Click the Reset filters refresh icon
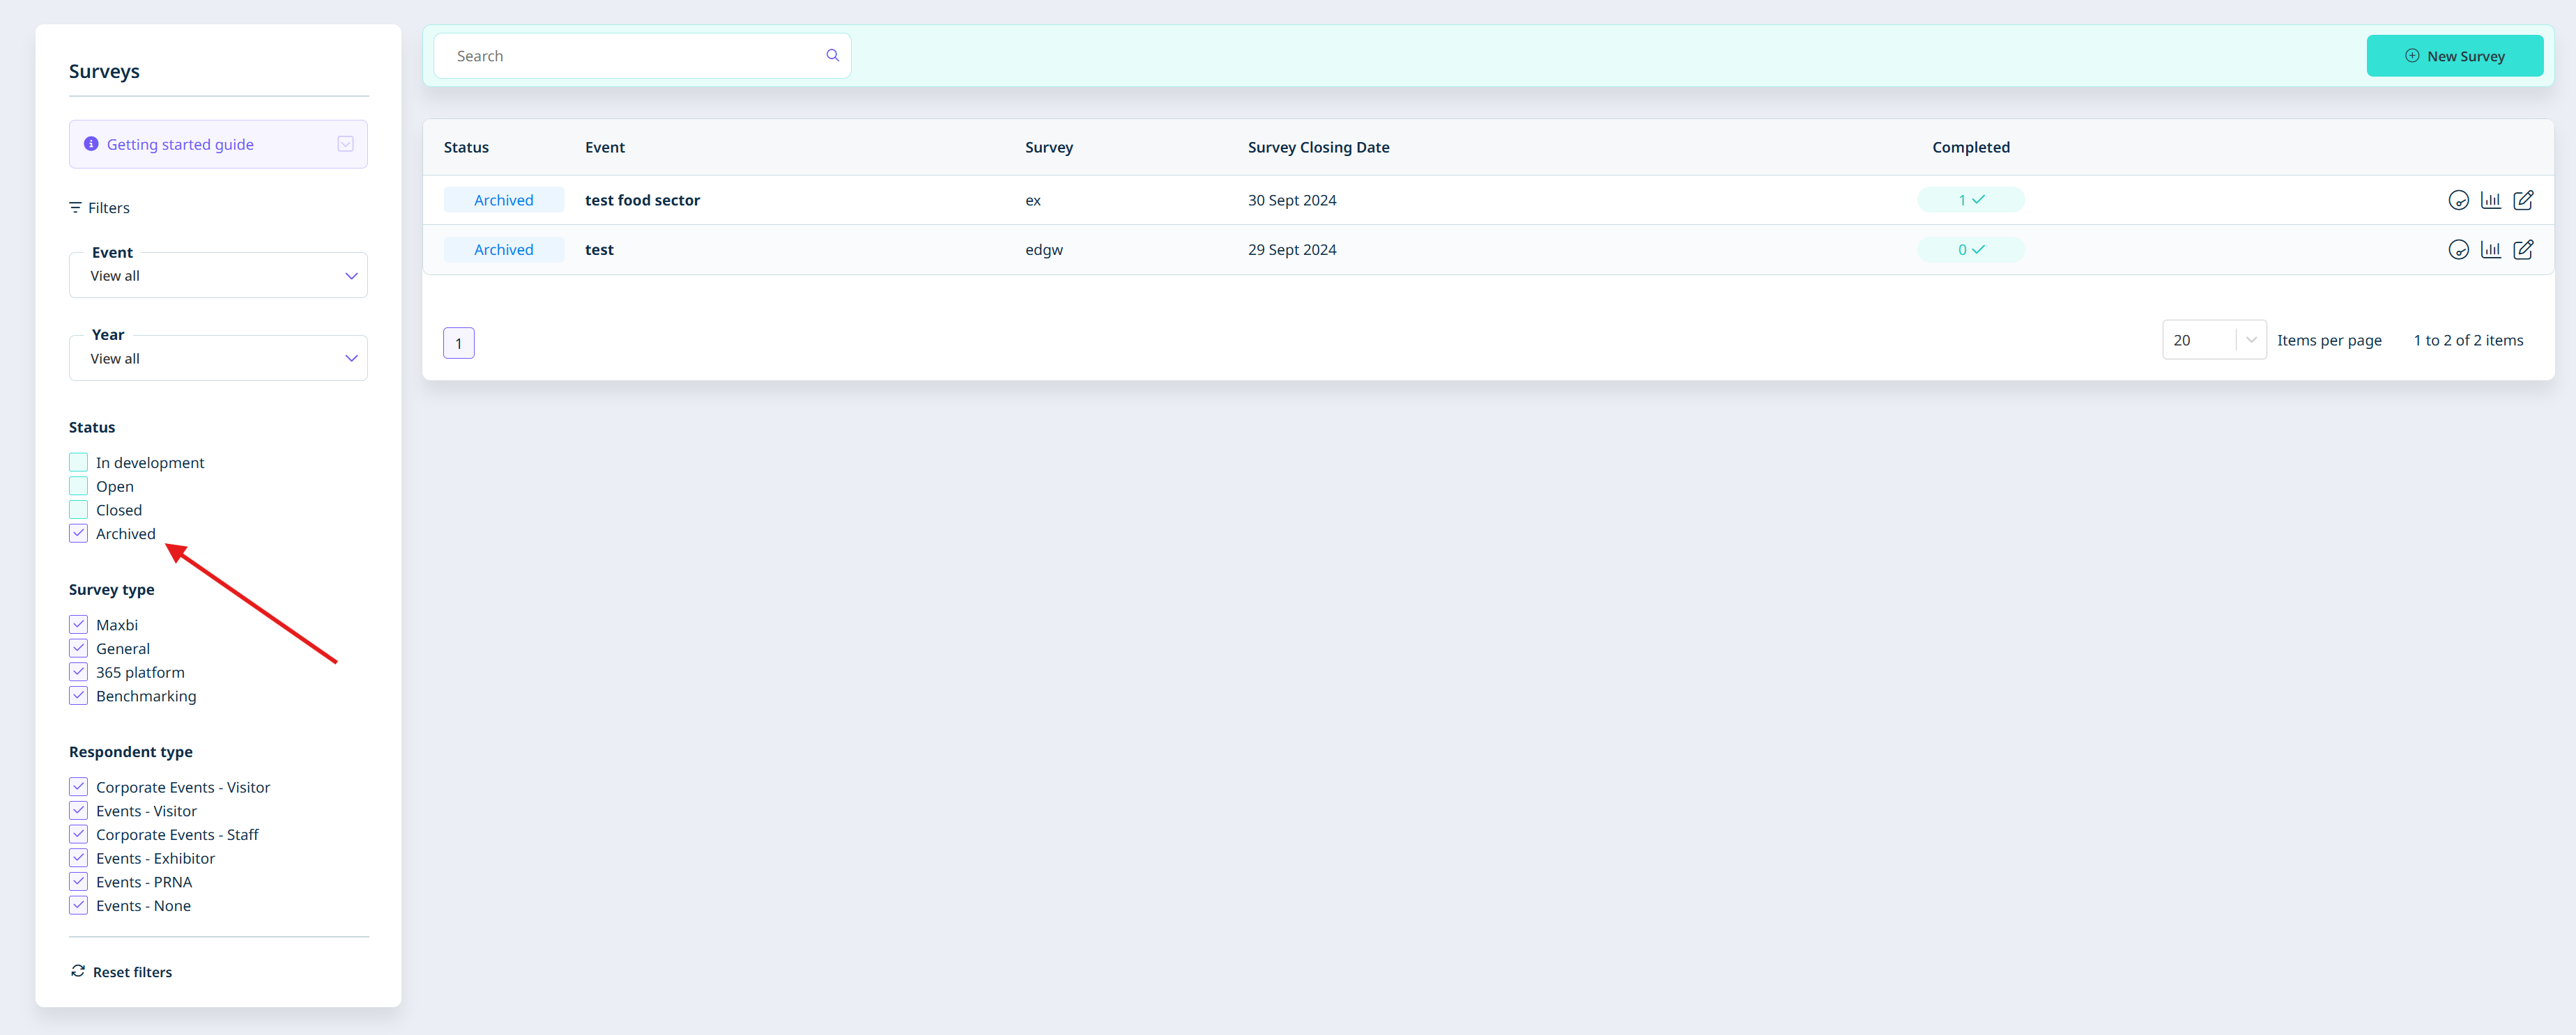This screenshot has width=2576, height=1035. pos(78,971)
